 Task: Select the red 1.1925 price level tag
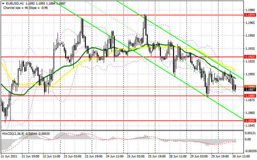(x=250, y=57)
